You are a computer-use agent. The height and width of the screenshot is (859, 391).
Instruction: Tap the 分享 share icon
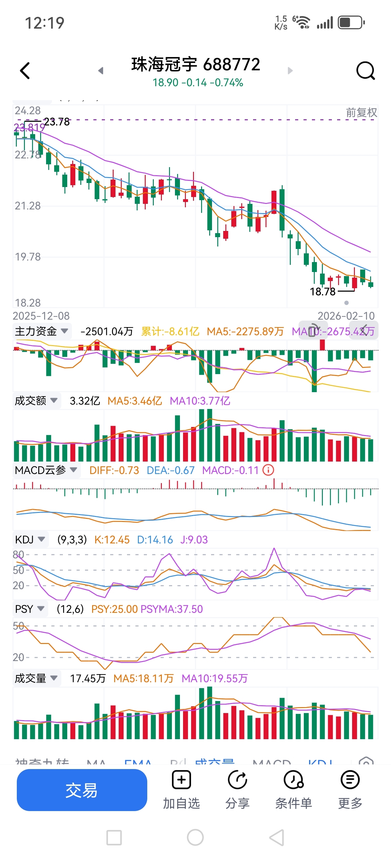[x=237, y=780]
